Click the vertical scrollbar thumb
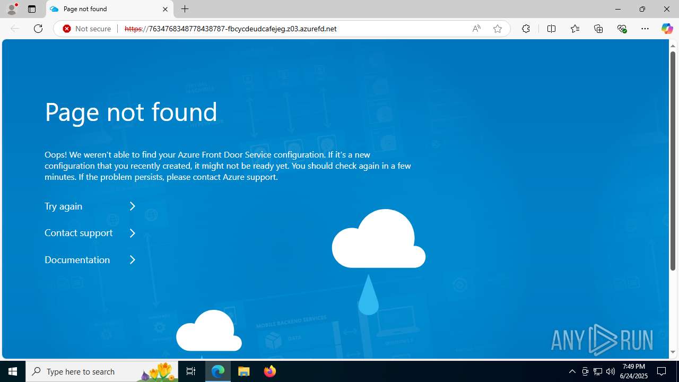 point(673,160)
